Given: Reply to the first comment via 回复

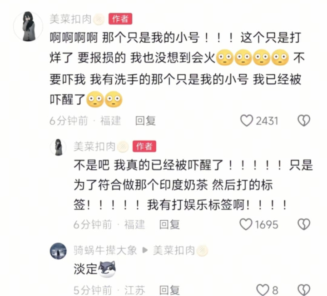Looking at the screenshot, I should (145, 121).
